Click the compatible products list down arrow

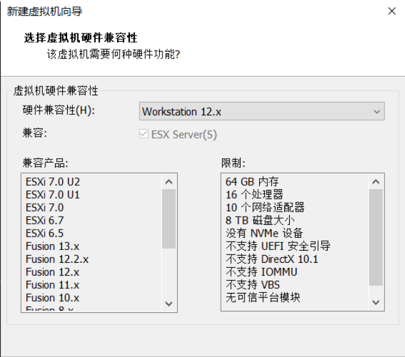(x=169, y=303)
